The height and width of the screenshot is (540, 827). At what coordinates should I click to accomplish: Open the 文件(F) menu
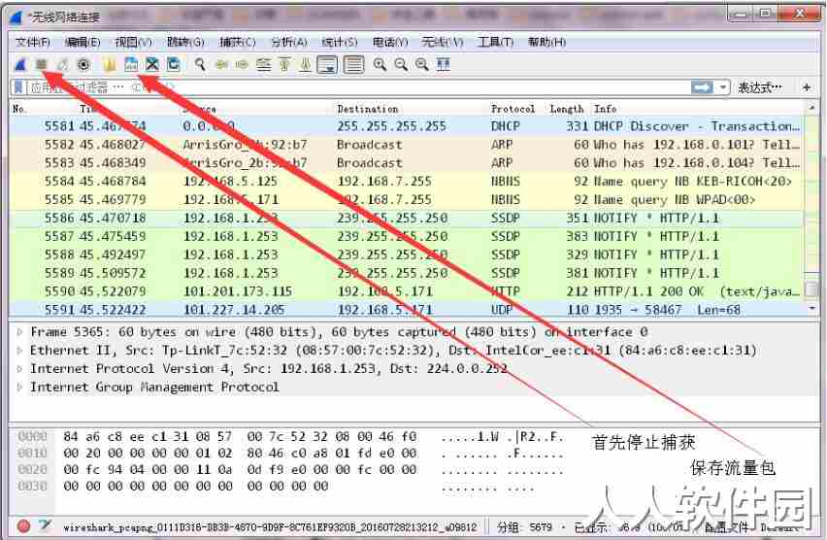pos(32,42)
